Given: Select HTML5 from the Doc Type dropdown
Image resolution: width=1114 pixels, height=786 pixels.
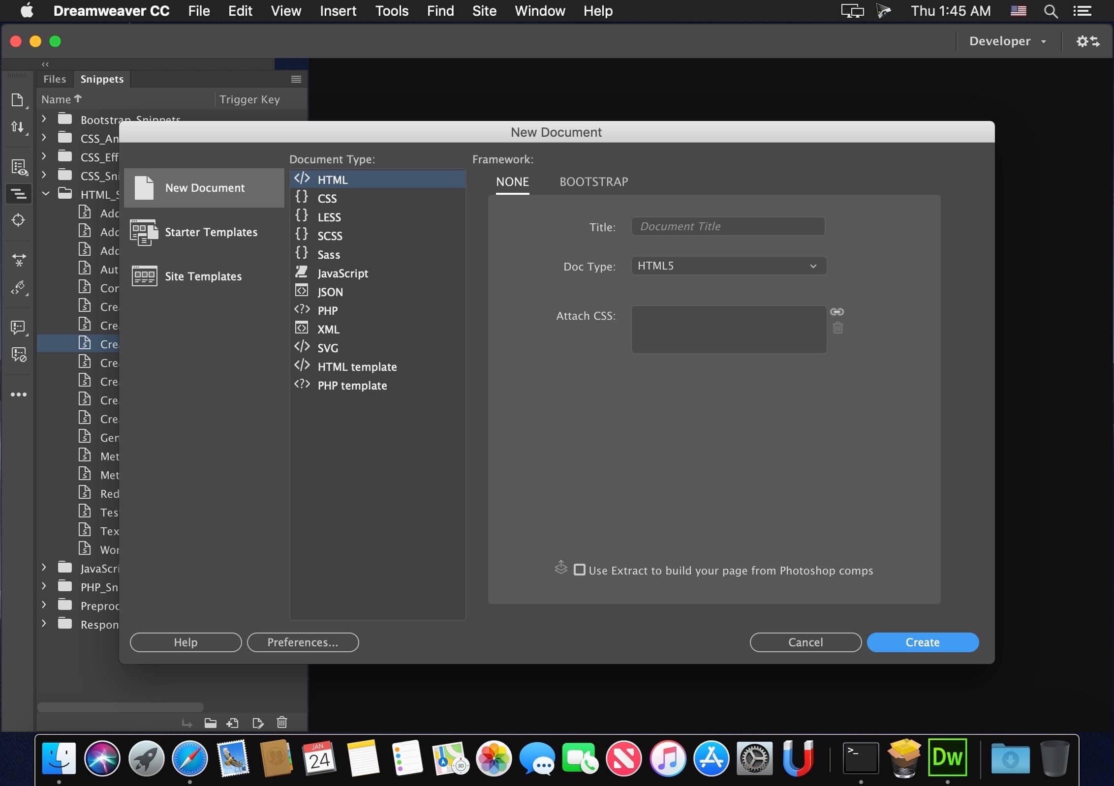Looking at the screenshot, I should click(727, 265).
